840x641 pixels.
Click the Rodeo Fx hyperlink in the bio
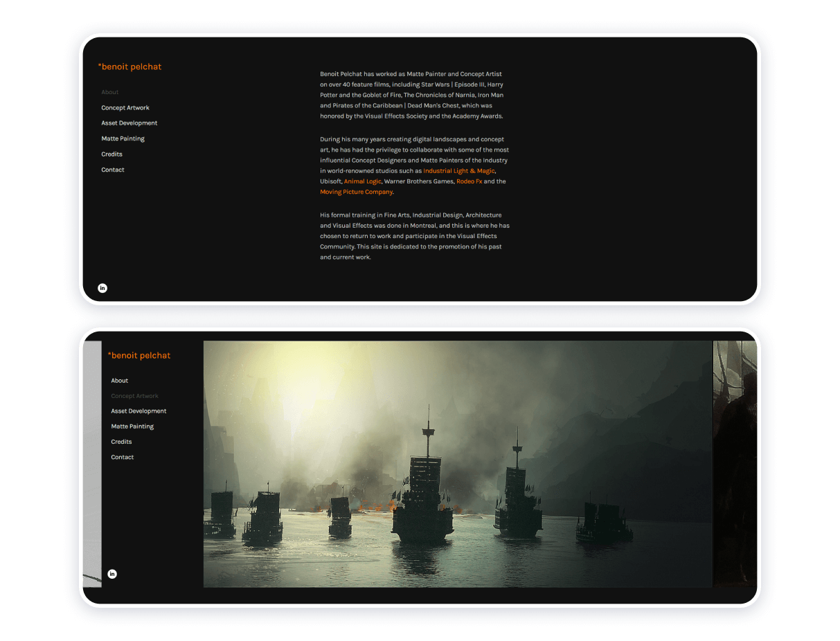(x=470, y=181)
